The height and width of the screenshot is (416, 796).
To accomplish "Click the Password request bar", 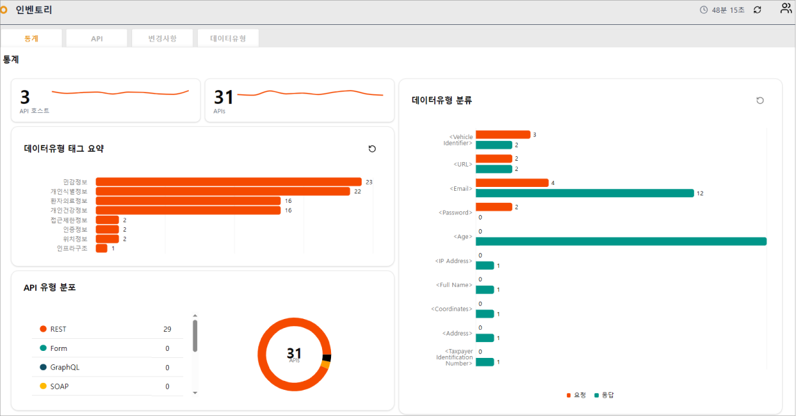I will tap(494, 207).
